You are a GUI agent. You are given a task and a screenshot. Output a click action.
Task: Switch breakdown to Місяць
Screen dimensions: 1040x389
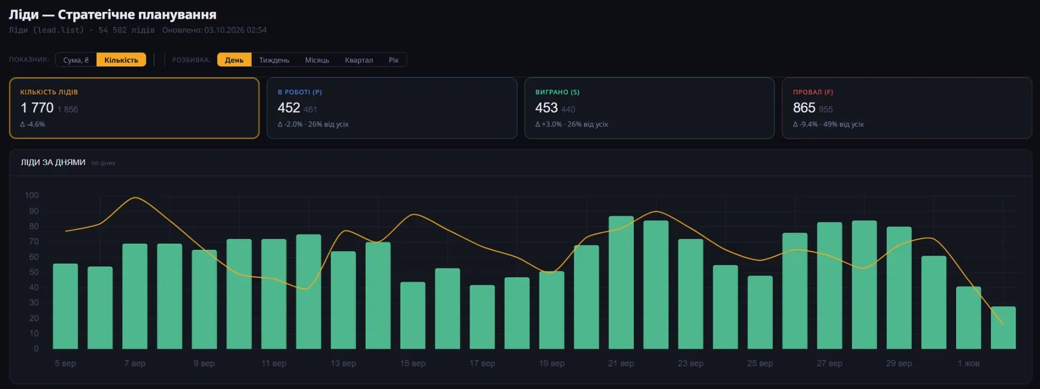coord(317,60)
